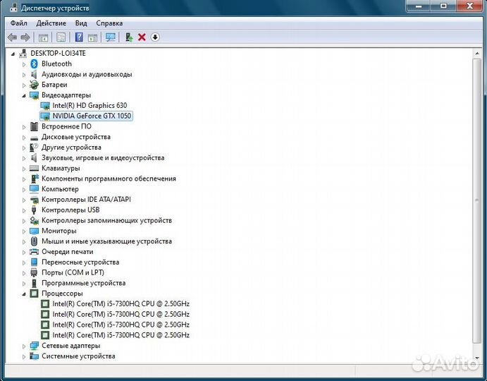Click the show/hide console tree icon
Viewport: 487px width, 381px height.
[x=43, y=37]
